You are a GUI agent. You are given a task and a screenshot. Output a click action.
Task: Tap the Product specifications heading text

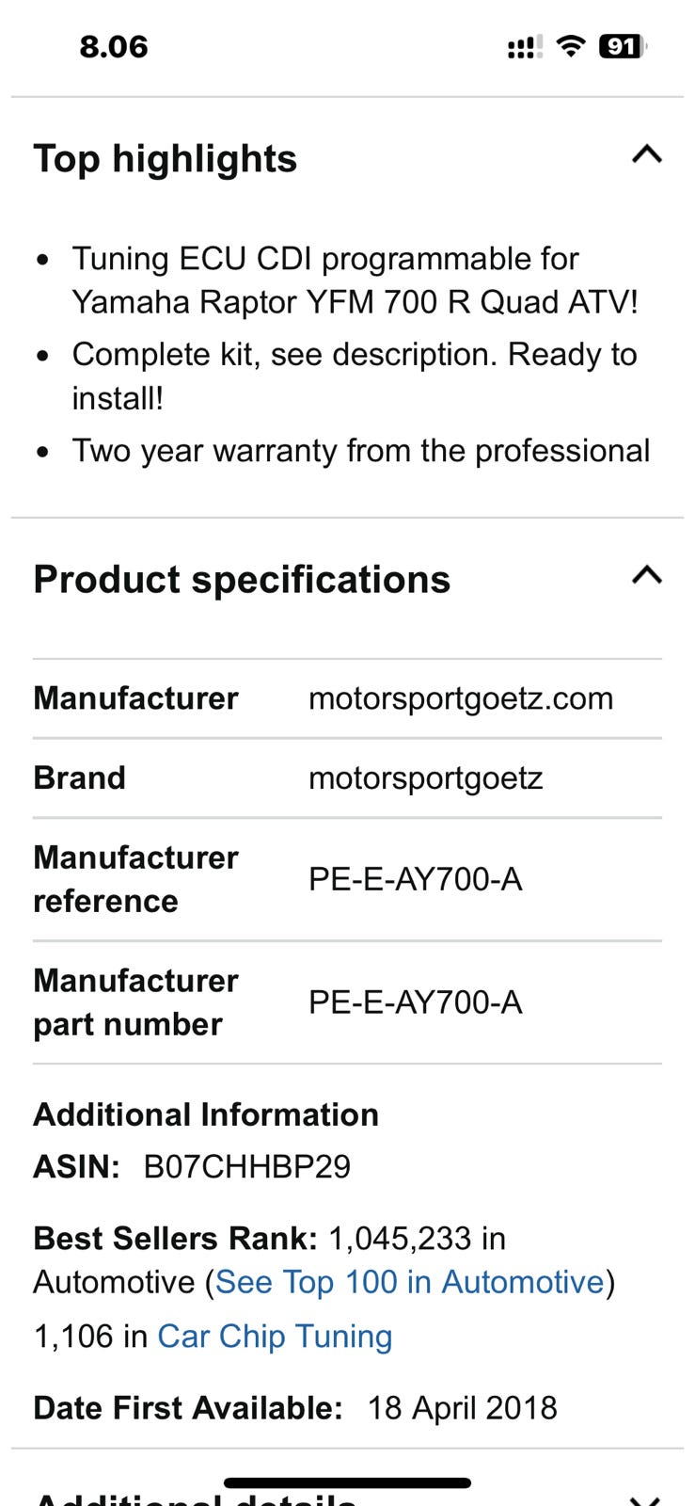click(x=242, y=580)
